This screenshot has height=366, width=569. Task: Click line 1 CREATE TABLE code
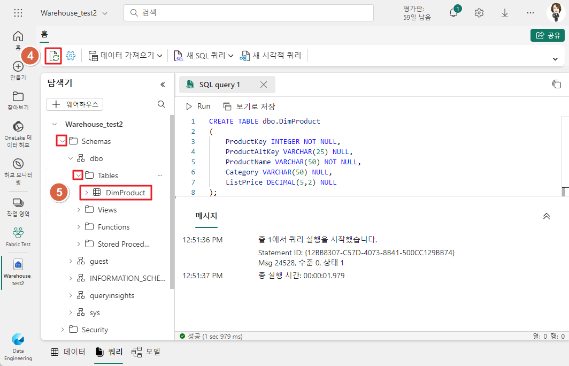pyautogui.click(x=265, y=121)
